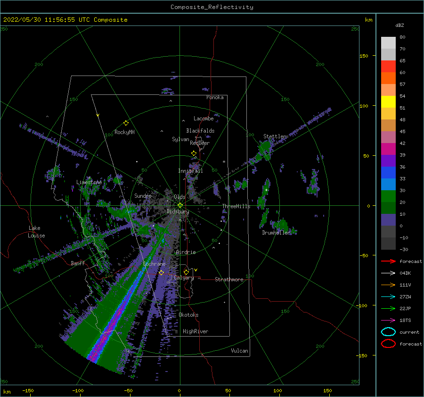Click the dBZ legend heading

tap(400, 25)
